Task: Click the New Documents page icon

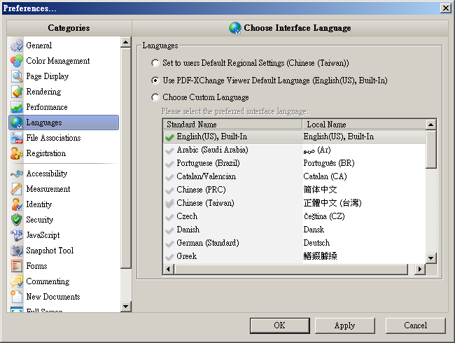Action: point(17,297)
